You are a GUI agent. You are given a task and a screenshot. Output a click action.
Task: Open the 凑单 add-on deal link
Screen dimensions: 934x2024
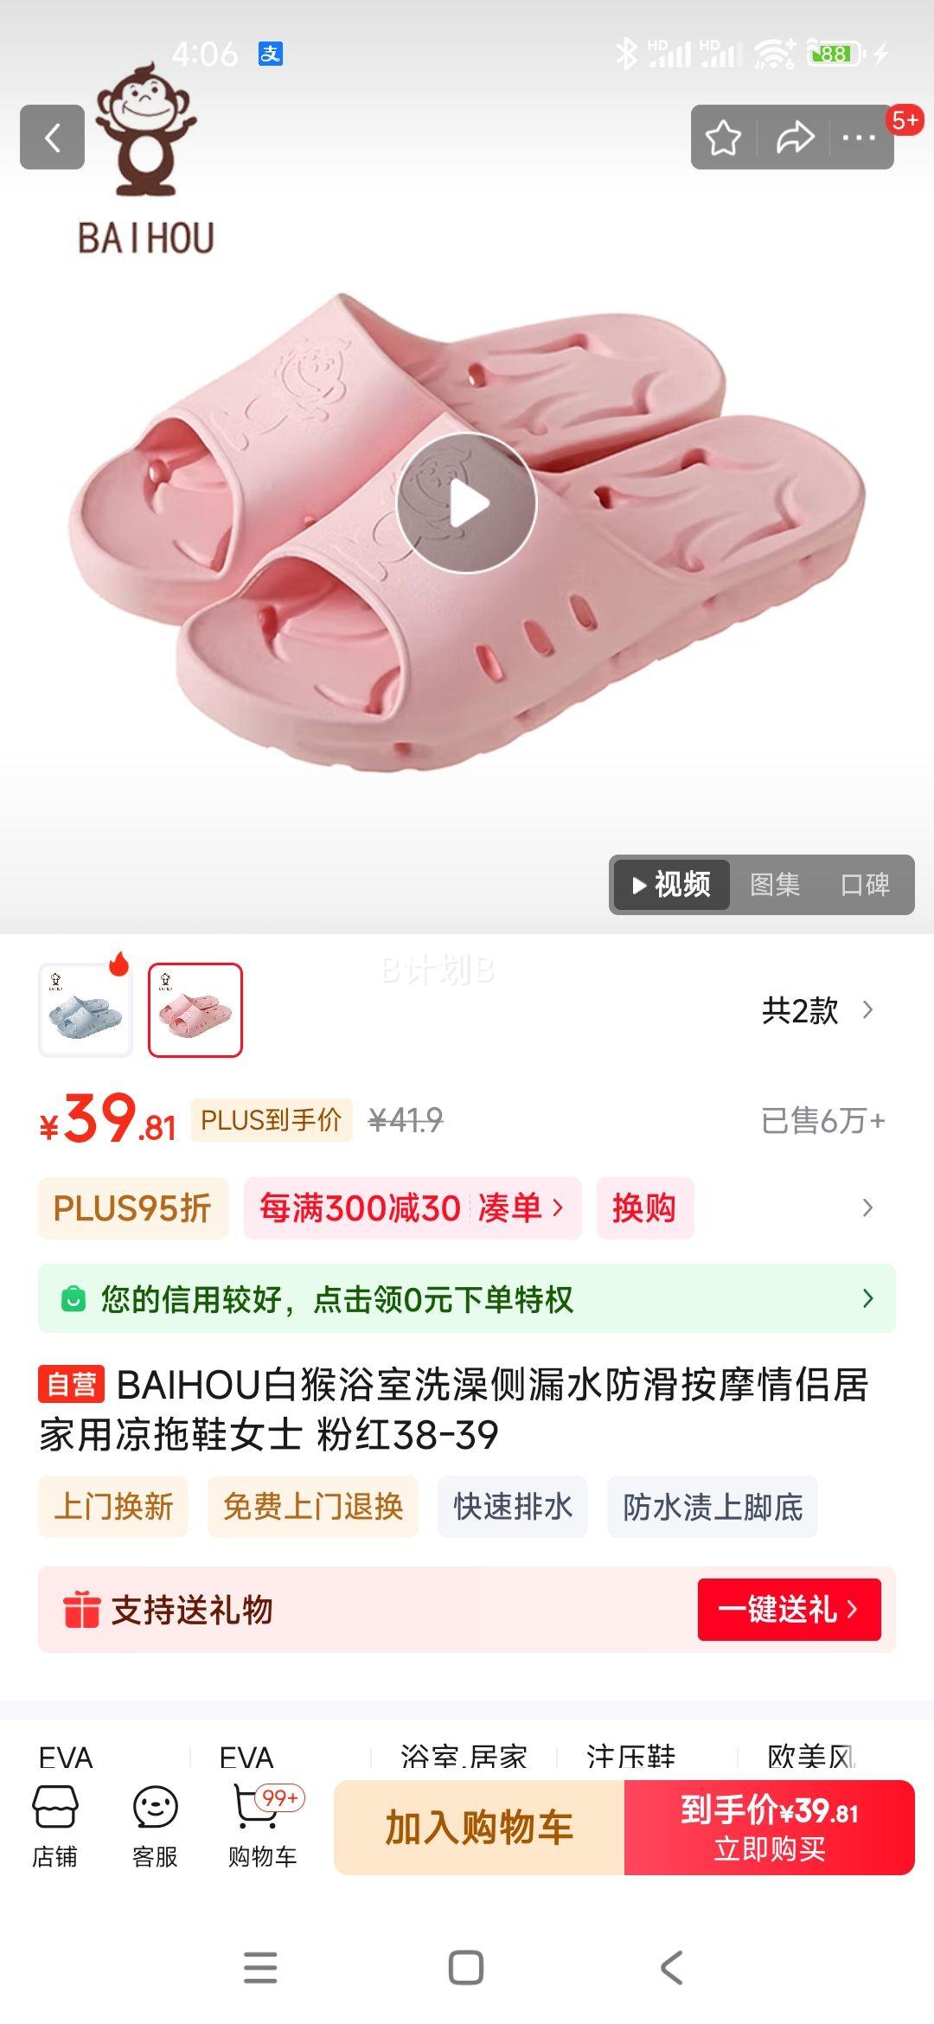[x=521, y=1207]
